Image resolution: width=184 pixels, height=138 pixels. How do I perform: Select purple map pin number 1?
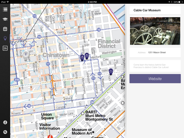point(111,72)
